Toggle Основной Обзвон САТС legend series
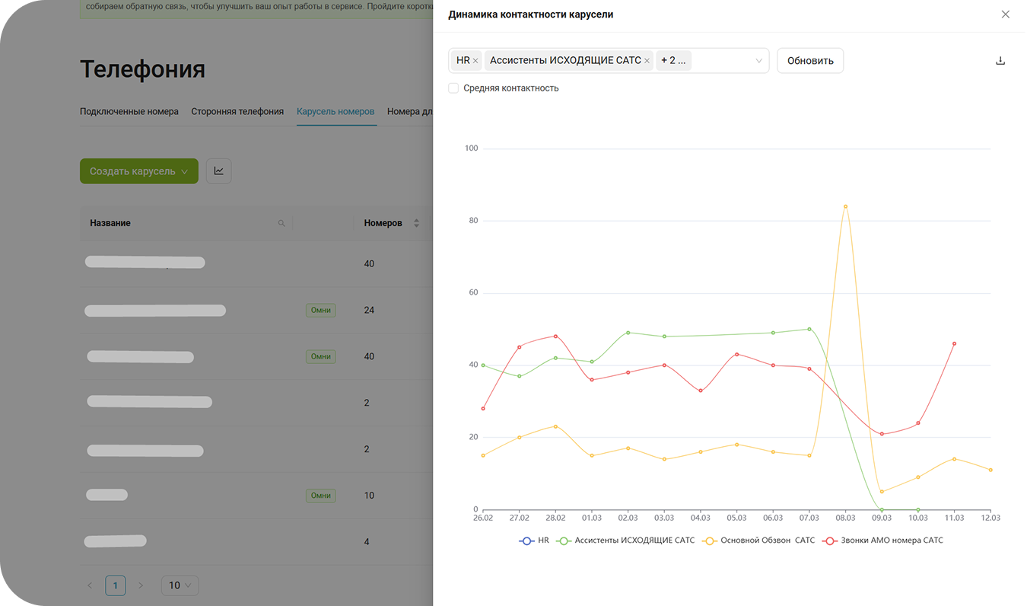1027x606 pixels. (758, 541)
